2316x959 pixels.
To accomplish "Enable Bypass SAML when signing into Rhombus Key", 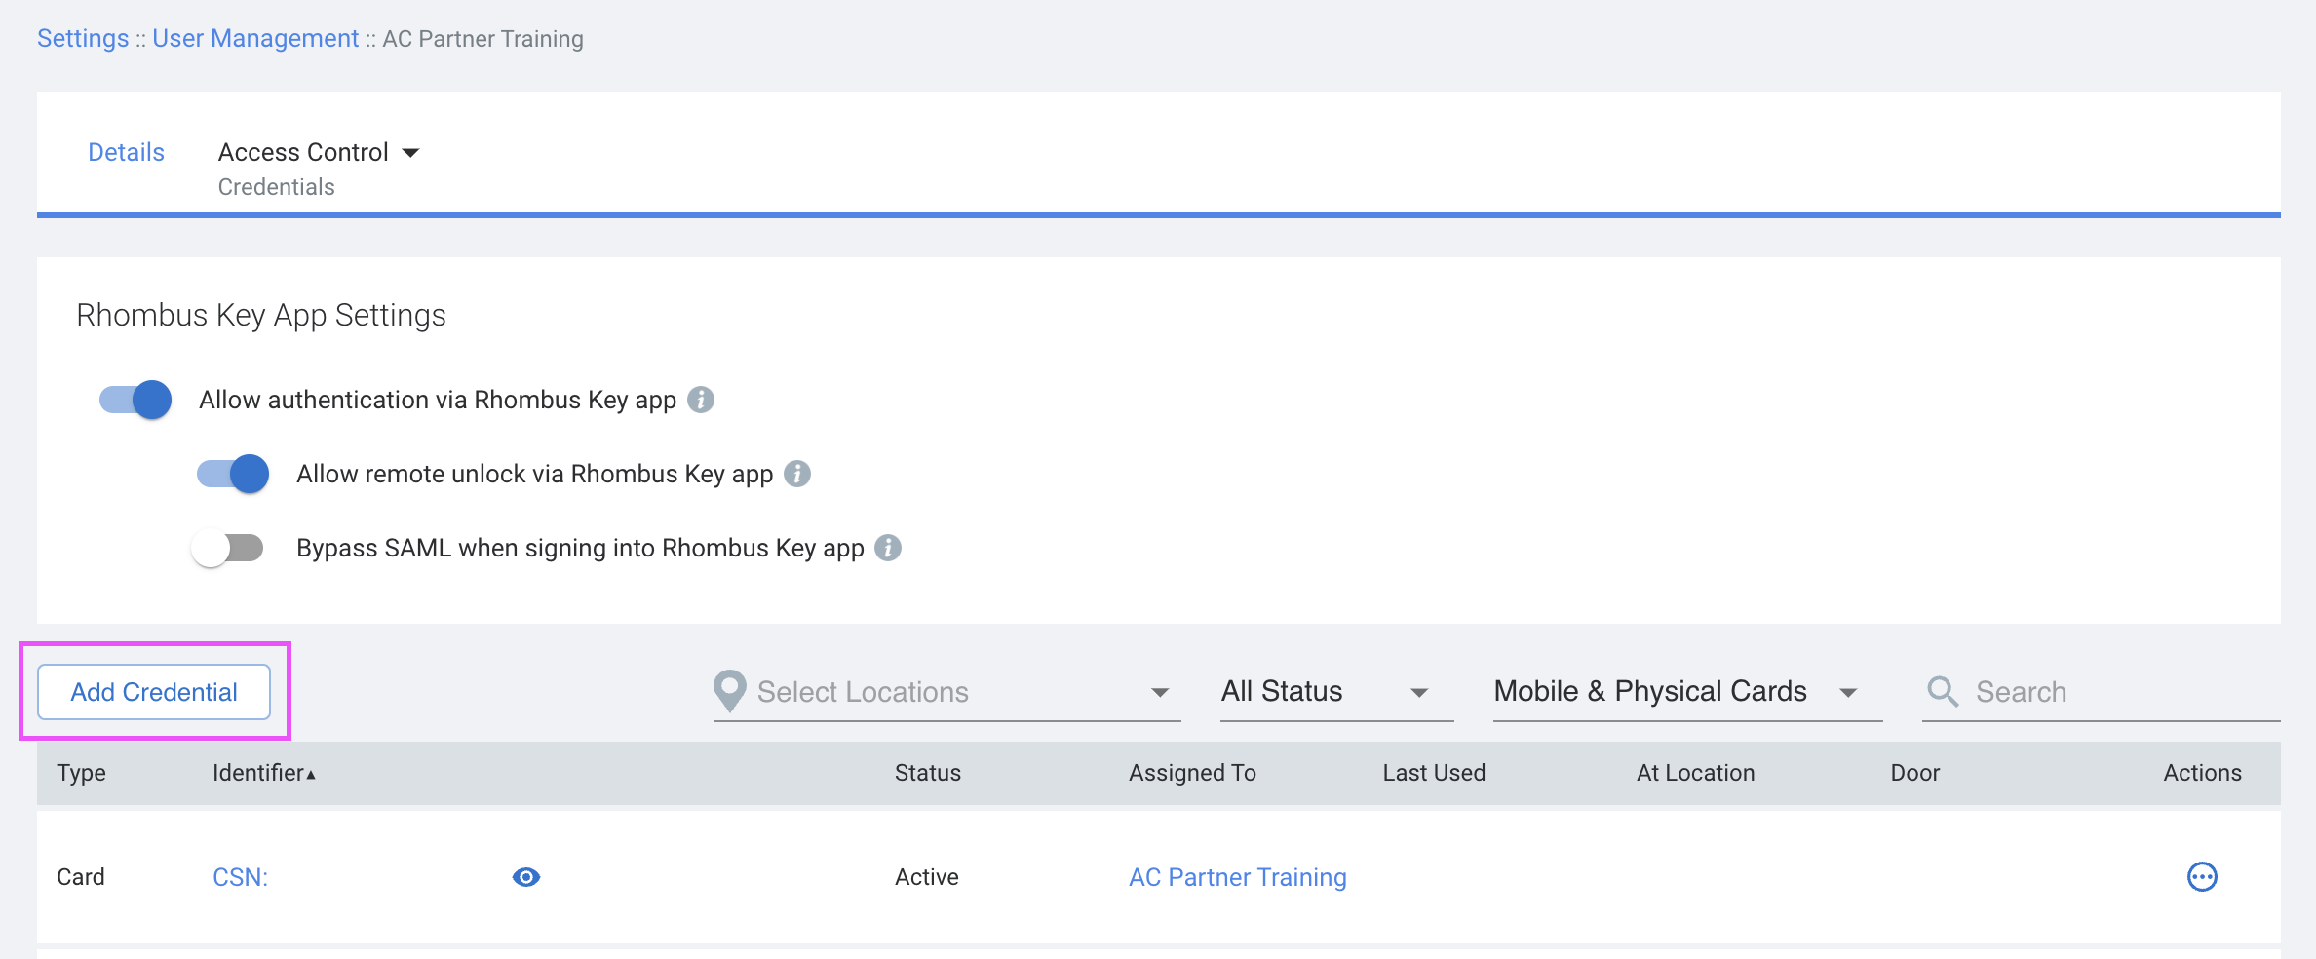I will pyautogui.click(x=228, y=548).
